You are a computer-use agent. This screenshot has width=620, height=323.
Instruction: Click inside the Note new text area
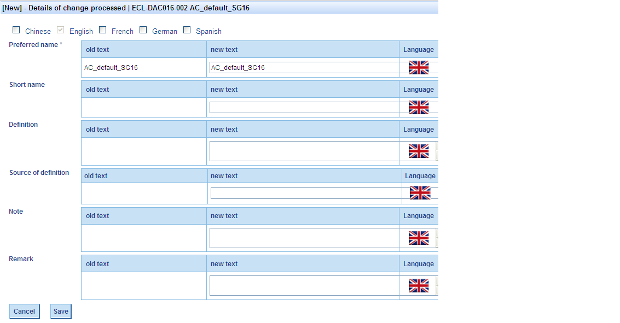click(x=304, y=238)
